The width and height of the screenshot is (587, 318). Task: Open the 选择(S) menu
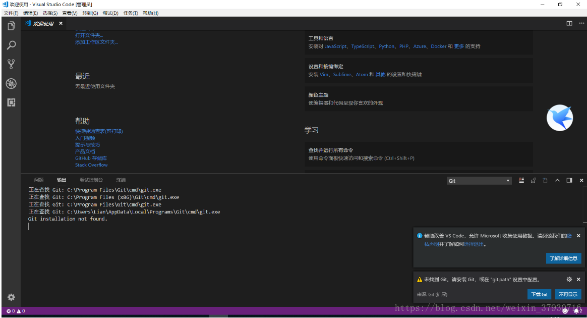[x=50, y=13]
